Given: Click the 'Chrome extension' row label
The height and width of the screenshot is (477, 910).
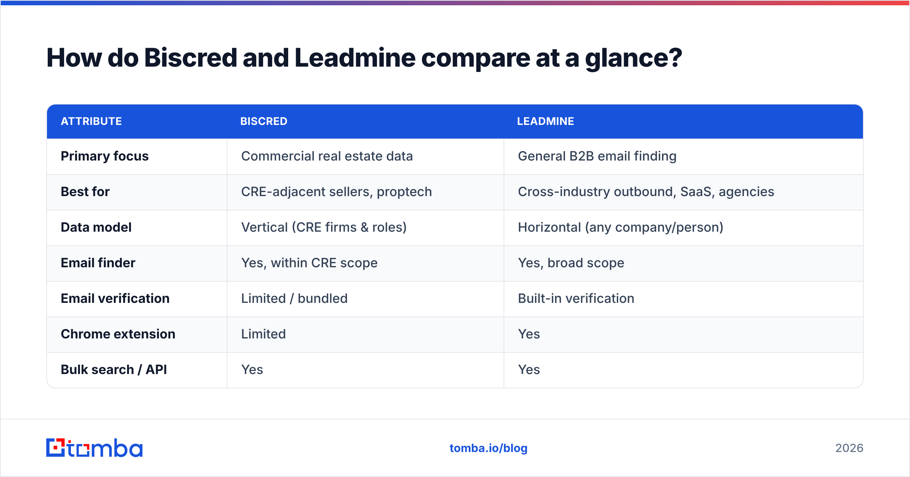Looking at the screenshot, I should pos(118,334).
